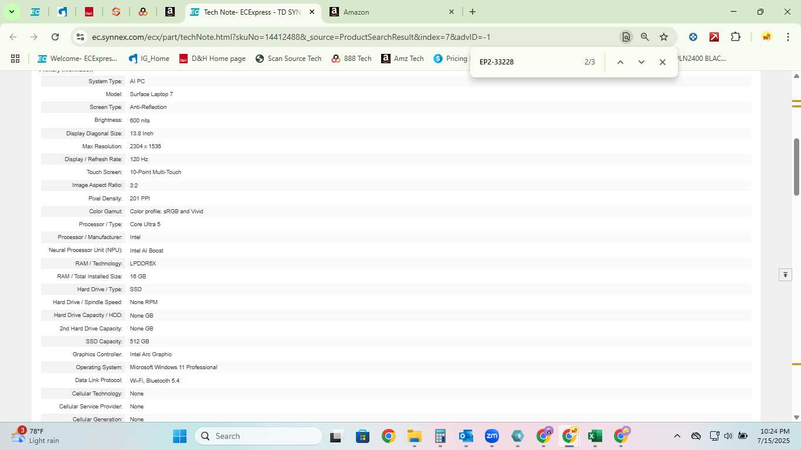
Task: Expand the tab search dropdown
Action: tap(11, 12)
